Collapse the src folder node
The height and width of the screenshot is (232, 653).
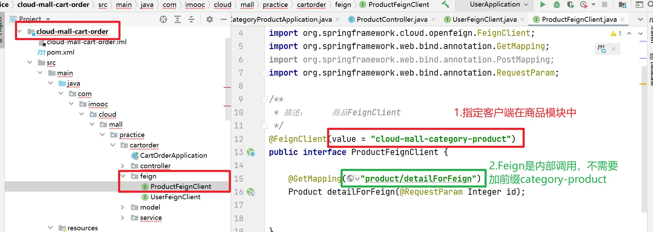click(30, 62)
